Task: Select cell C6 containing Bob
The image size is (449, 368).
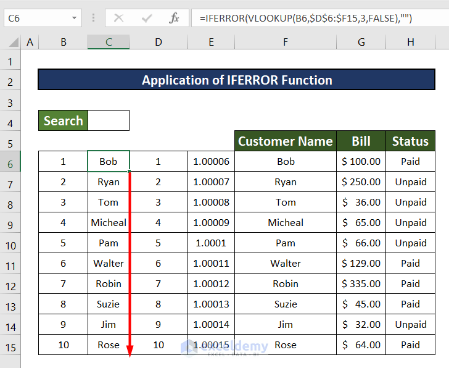Action: point(109,162)
